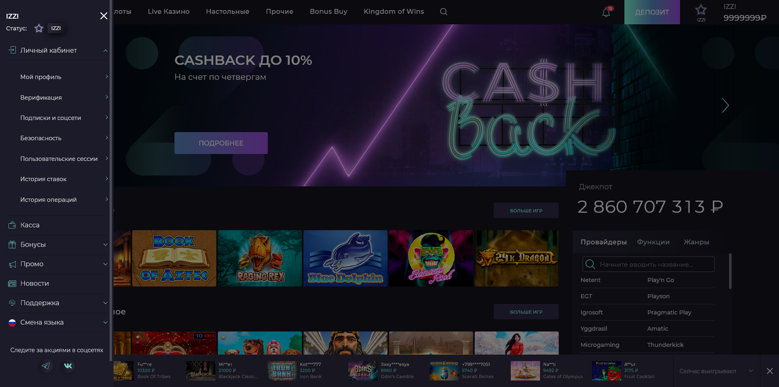Expand the Бонусы menu section
This screenshot has width=779, height=387.
pyautogui.click(x=105, y=245)
